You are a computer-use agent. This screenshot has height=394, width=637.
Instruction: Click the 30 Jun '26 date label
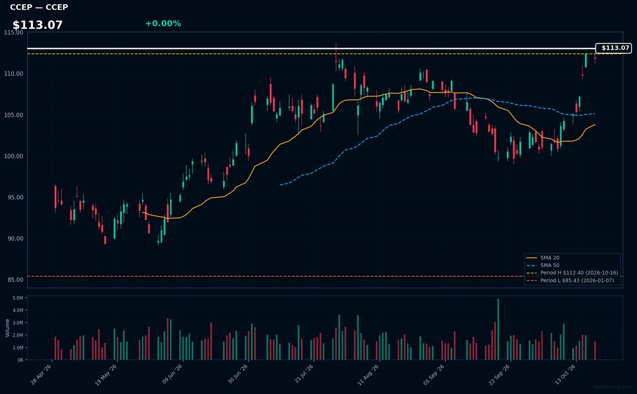pos(238,374)
